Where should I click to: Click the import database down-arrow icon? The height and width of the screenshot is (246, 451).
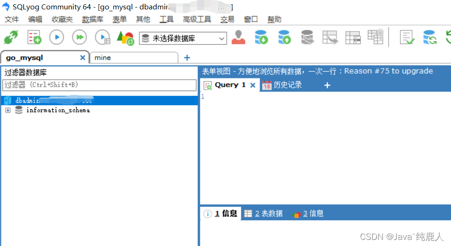click(261, 38)
